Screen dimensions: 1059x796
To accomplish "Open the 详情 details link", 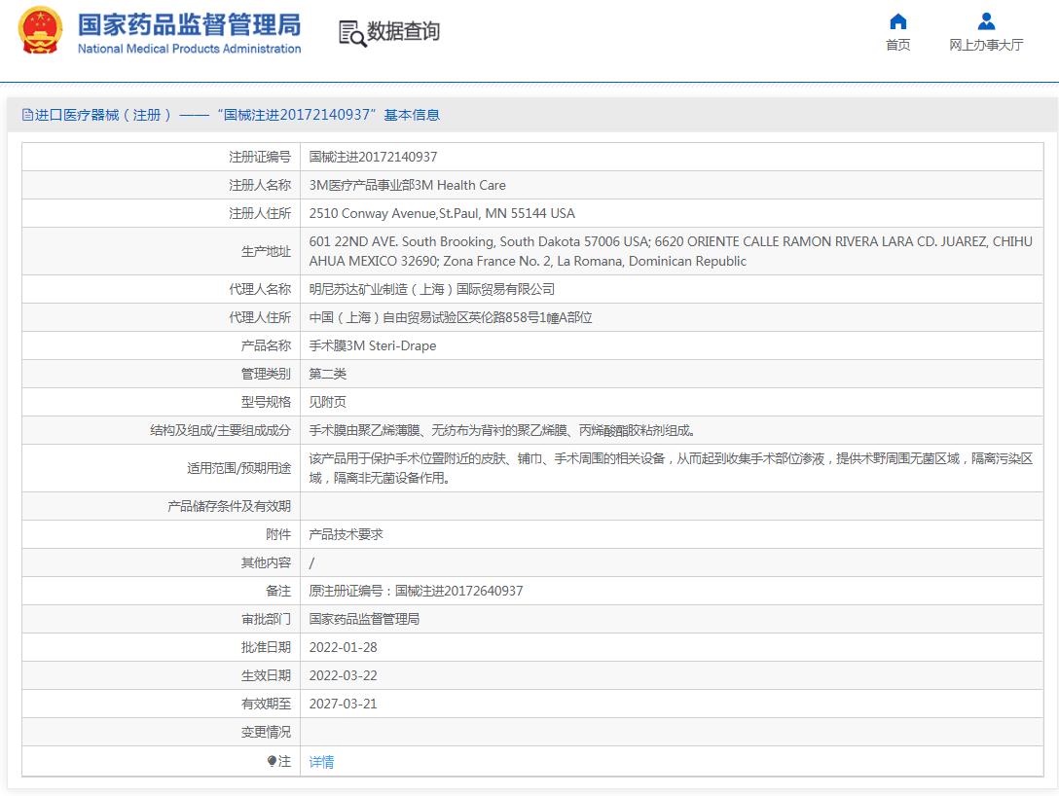I will [321, 762].
